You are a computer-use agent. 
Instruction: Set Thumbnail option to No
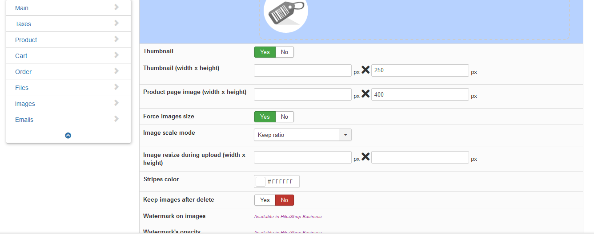(285, 52)
